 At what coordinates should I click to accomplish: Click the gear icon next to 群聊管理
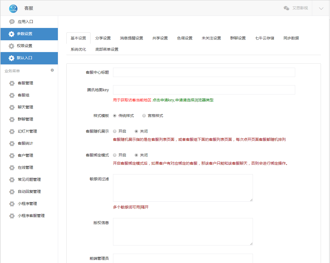click(x=12, y=119)
